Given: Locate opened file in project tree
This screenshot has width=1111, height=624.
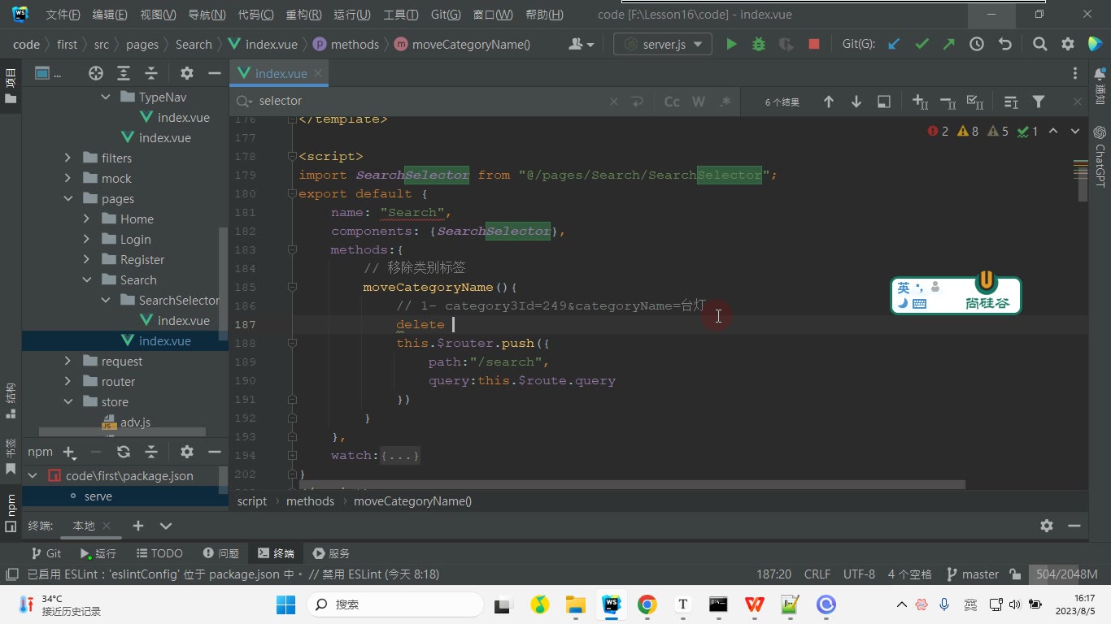Looking at the screenshot, I should pyautogui.click(x=96, y=73).
